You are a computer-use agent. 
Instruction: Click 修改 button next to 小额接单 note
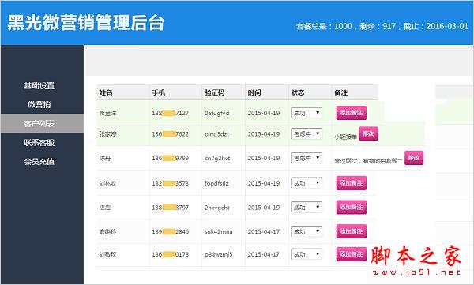click(368, 133)
